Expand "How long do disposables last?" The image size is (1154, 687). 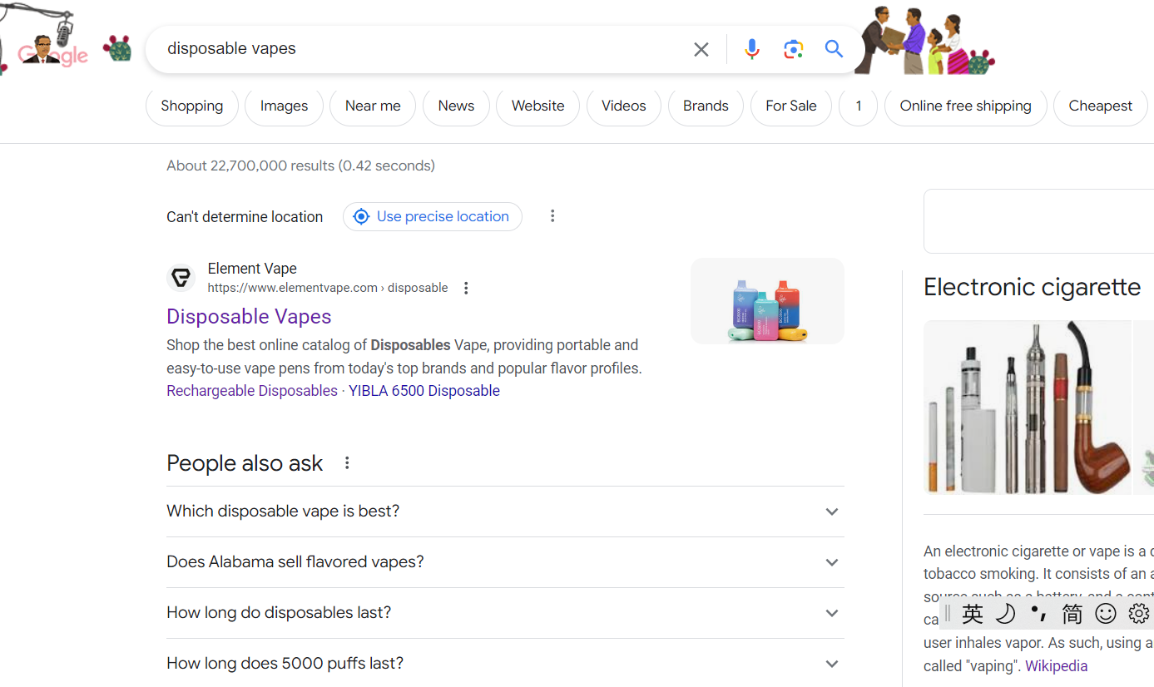505,613
